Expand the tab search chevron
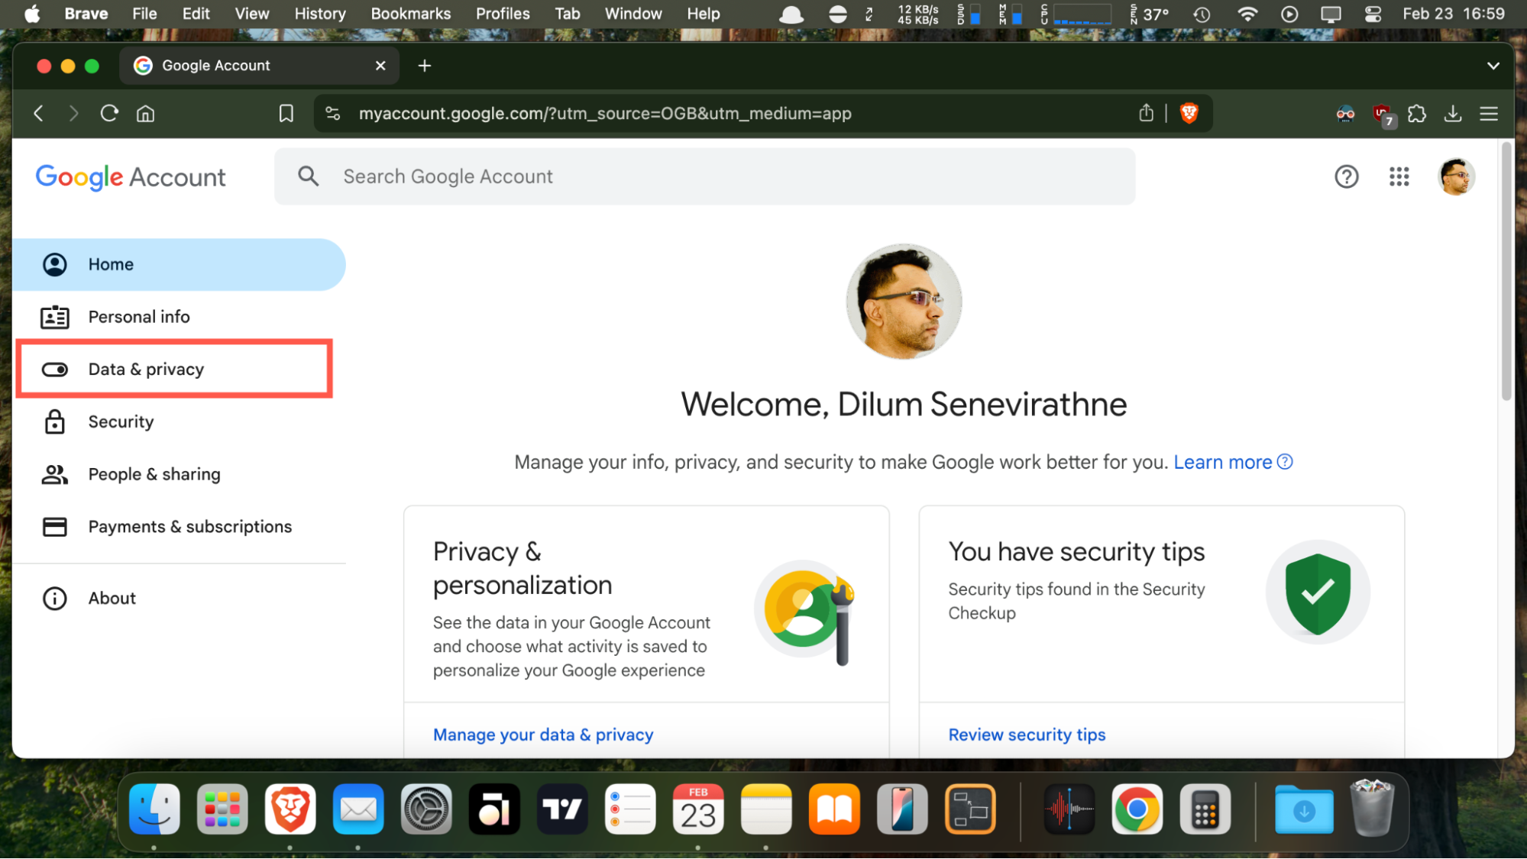The height and width of the screenshot is (859, 1527). tap(1493, 66)
